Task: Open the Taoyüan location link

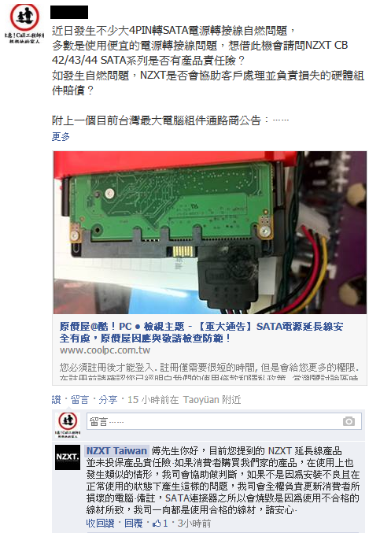Action: point(201,400)
